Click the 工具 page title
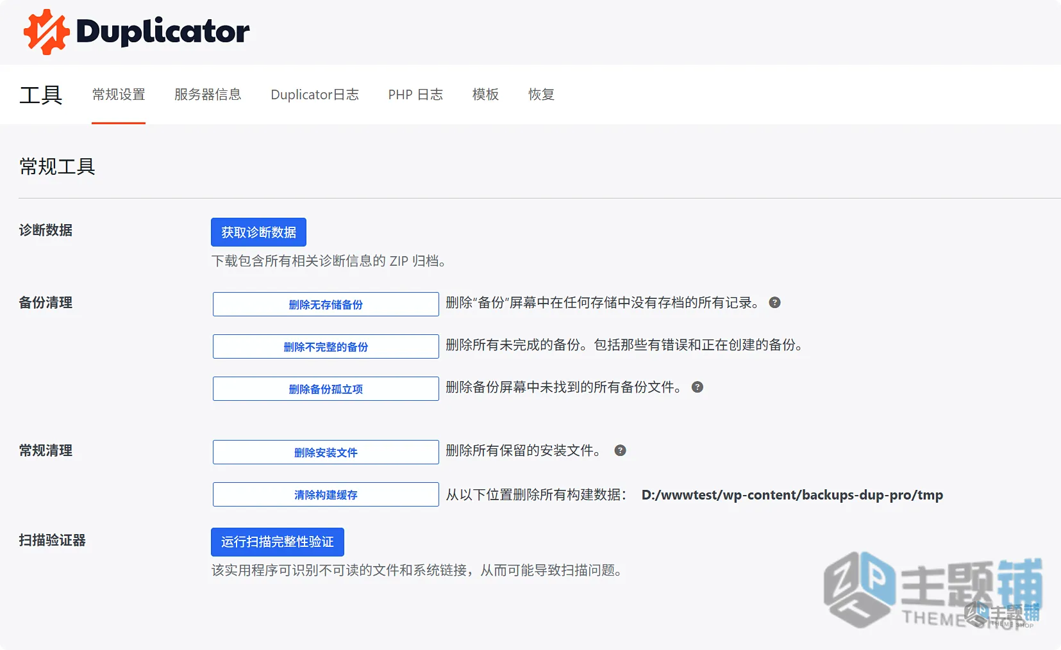 40,95
